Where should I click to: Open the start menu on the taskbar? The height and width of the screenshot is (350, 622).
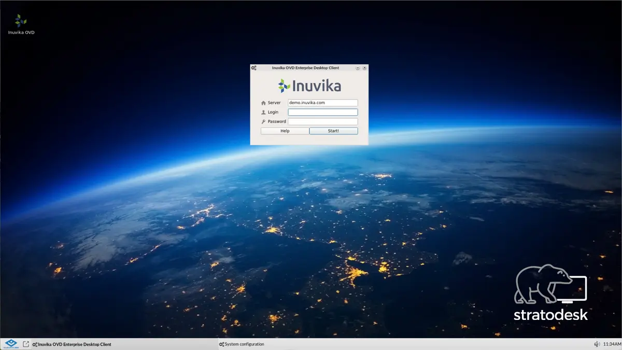[10, 344]
